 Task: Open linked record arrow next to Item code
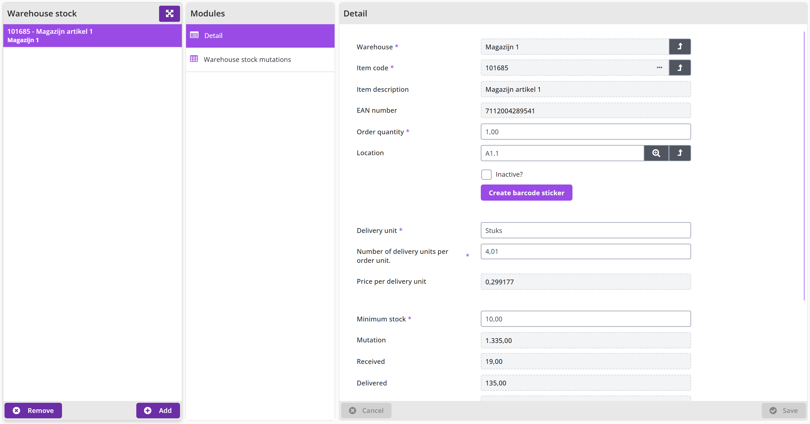click(679, 68)
